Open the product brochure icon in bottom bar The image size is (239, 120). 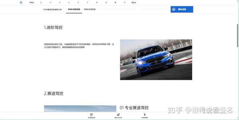(118, 115)
